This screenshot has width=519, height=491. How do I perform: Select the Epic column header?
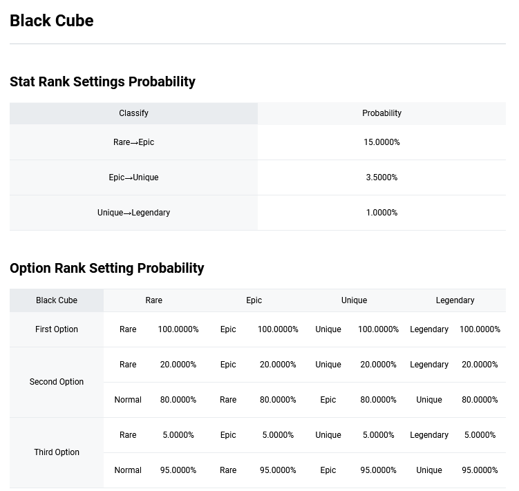click(254, 300)
